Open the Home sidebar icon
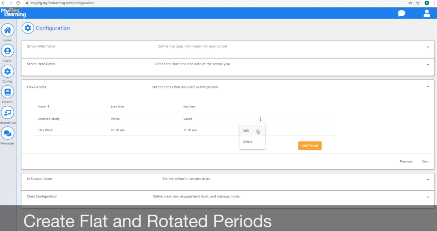This screenshot has height=231, width=437. point(7,30)
